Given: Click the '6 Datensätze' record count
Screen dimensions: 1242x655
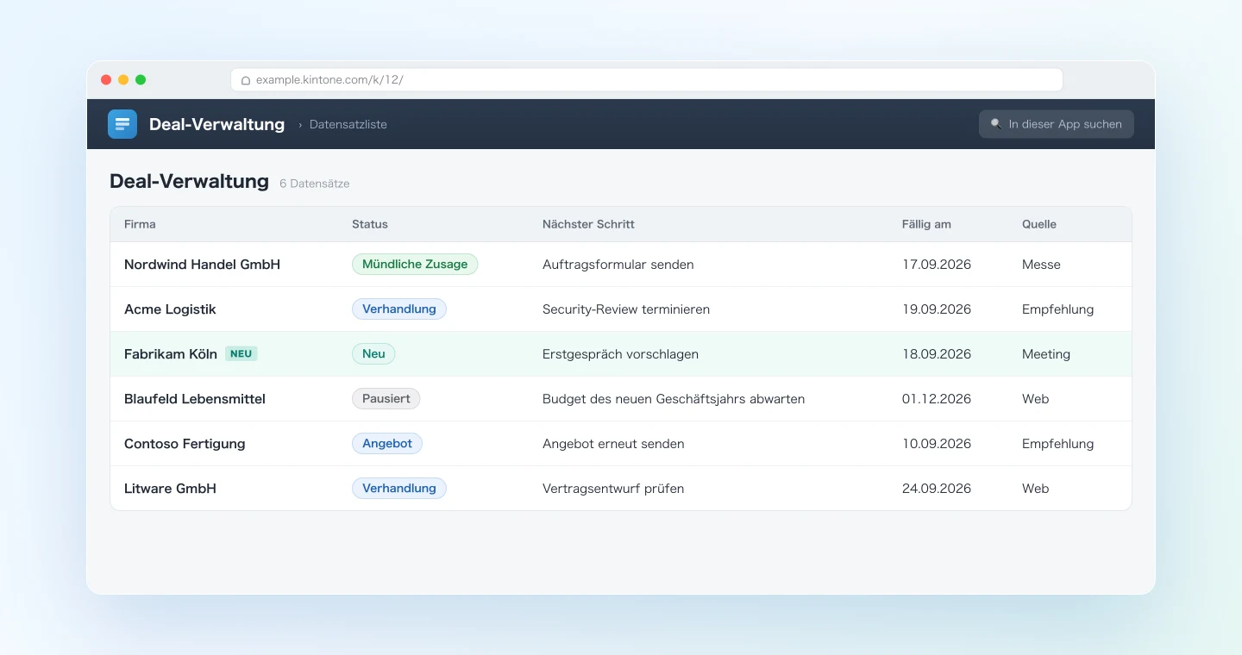Looking at the screenshot, I should point(315,184).
